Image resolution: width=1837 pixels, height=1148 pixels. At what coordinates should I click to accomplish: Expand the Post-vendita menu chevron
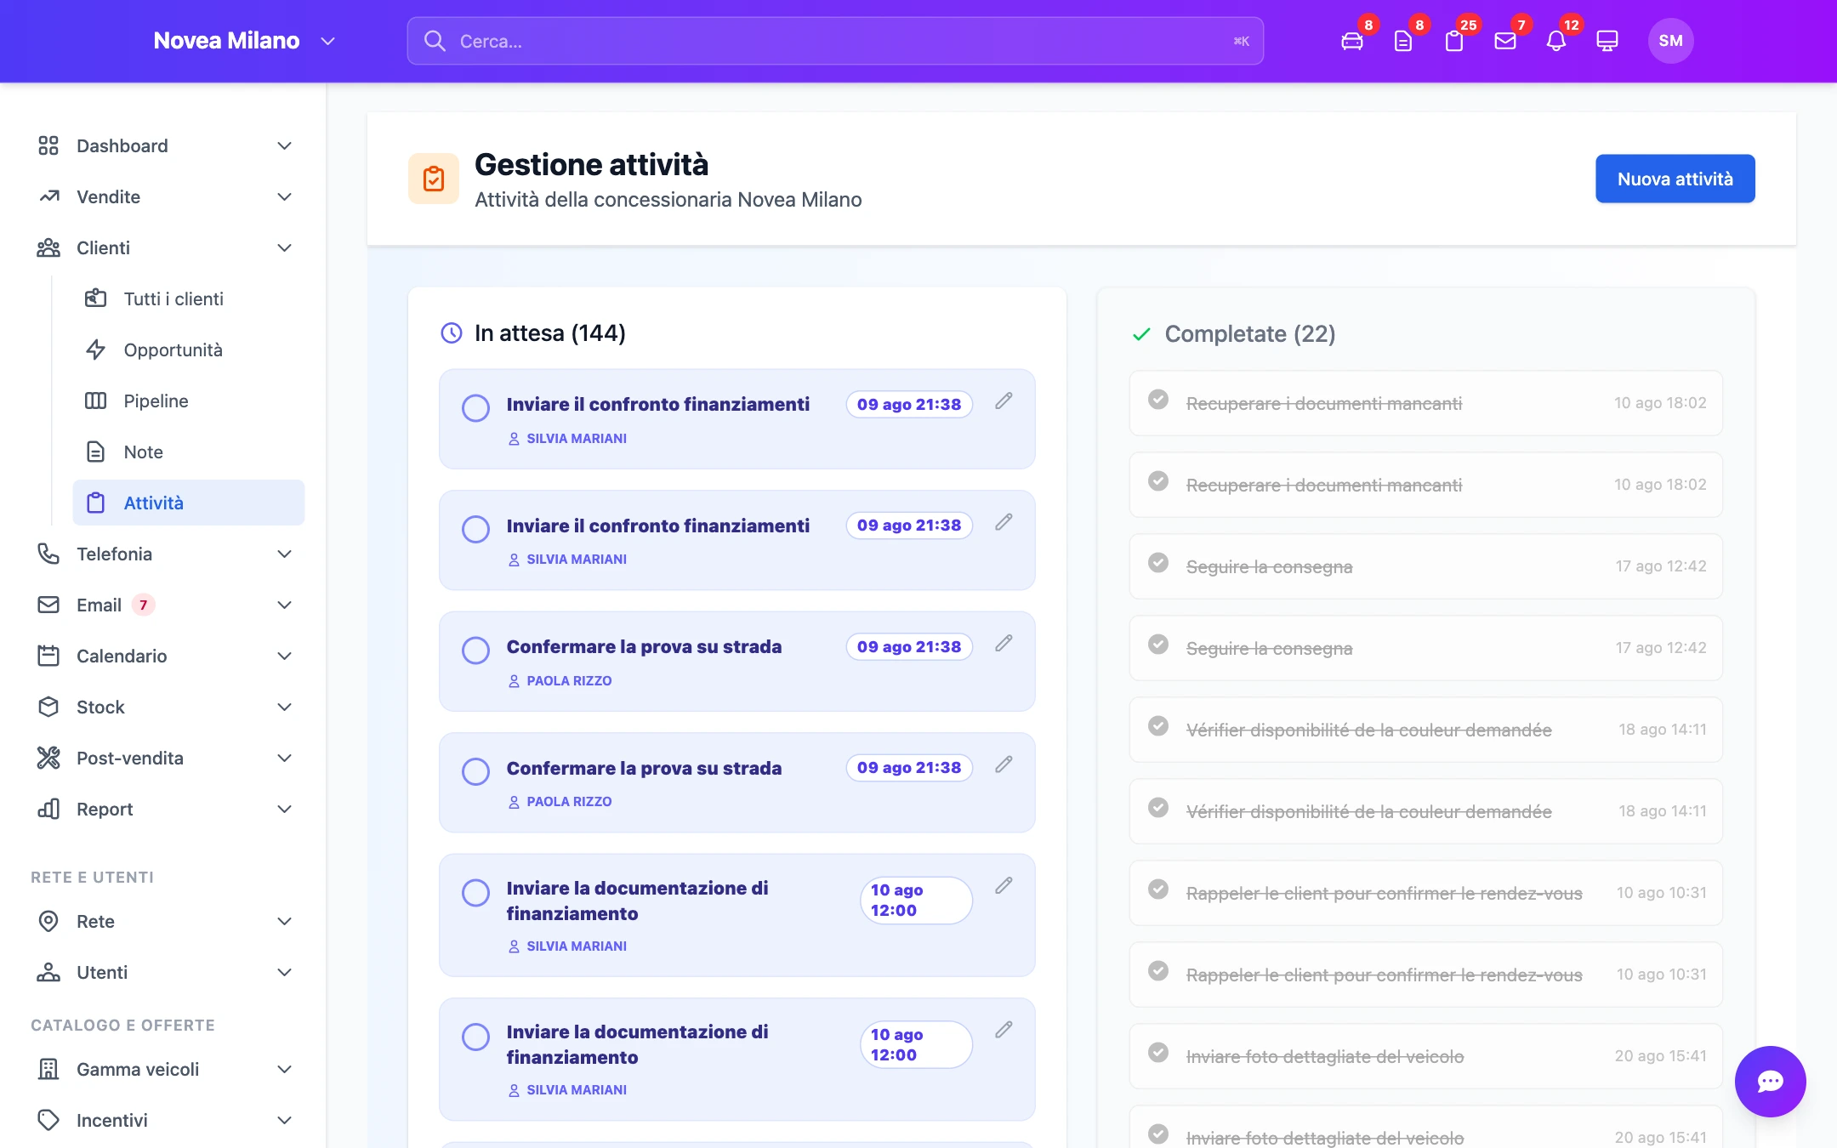pyautogui.click(x=285, y=758)
